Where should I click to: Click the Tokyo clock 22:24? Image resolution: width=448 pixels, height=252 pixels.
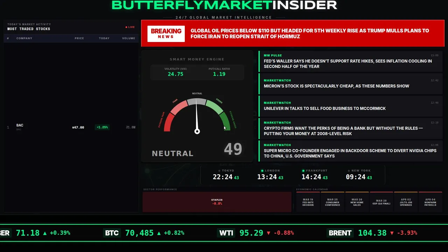tap(223, 177)
